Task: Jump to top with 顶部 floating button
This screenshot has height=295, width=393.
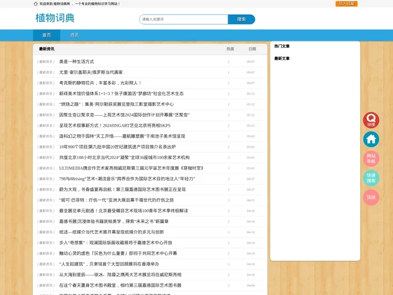Action: pos(371,197)
